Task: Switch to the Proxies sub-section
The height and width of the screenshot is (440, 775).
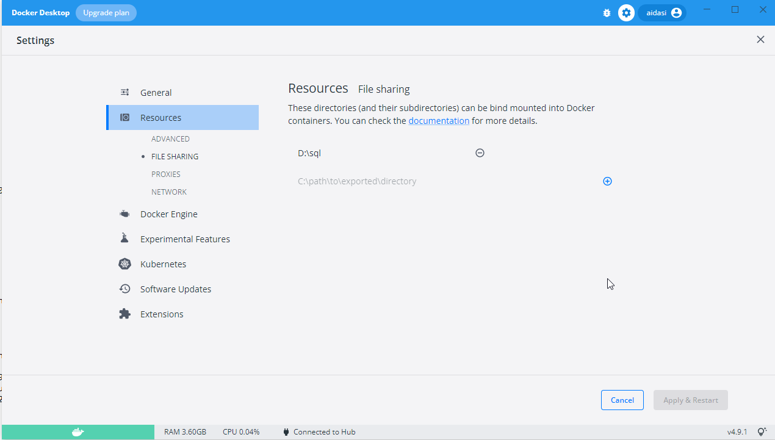Action: [x=166, y=175]
